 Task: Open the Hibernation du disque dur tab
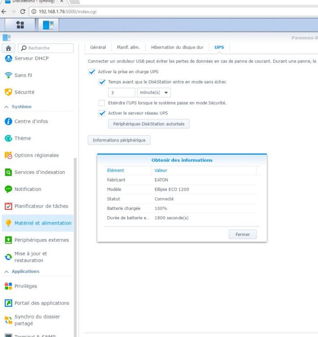(x=177, y=47)
